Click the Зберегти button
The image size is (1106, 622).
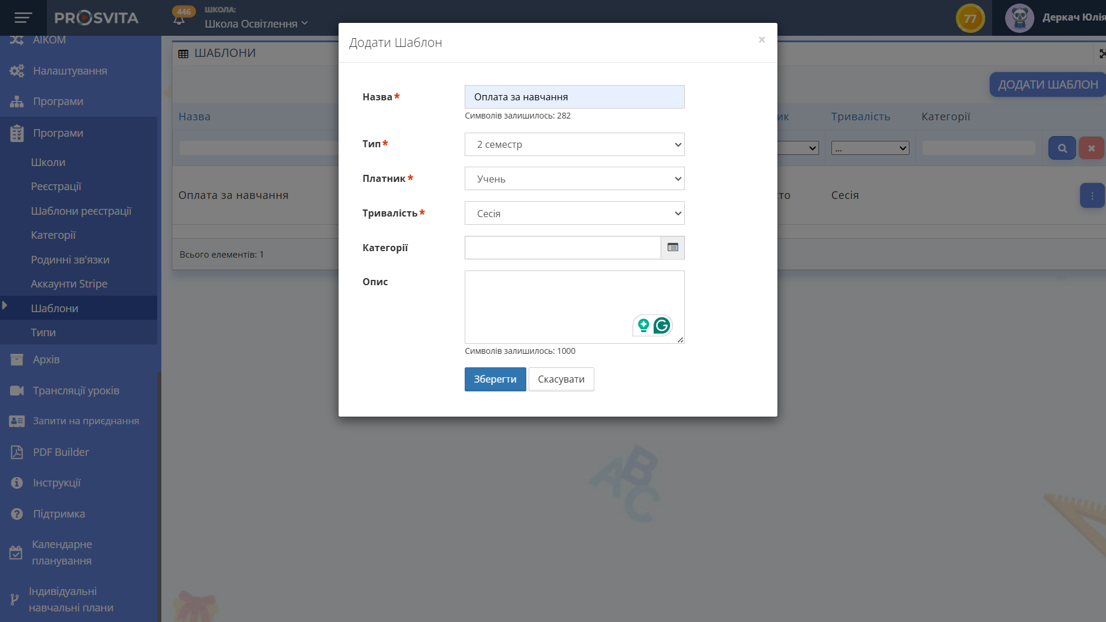coord(495,379)
